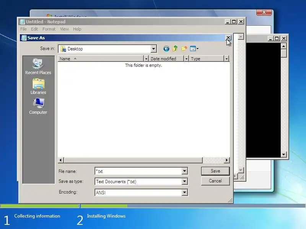Click the Desktop folder icon in Save in
The width and height of the screenshot is (306, 229).
[63, 49]
